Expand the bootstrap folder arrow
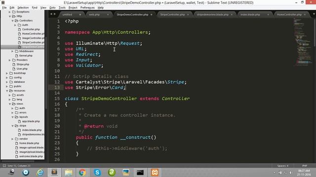Image resolution: width=316 pixels, height=177 pixels. [7, 73]
